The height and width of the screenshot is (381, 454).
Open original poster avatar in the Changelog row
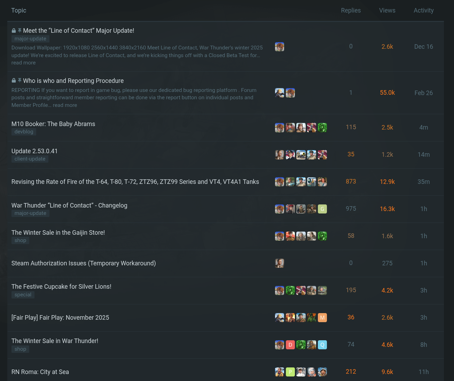point(280,209)
